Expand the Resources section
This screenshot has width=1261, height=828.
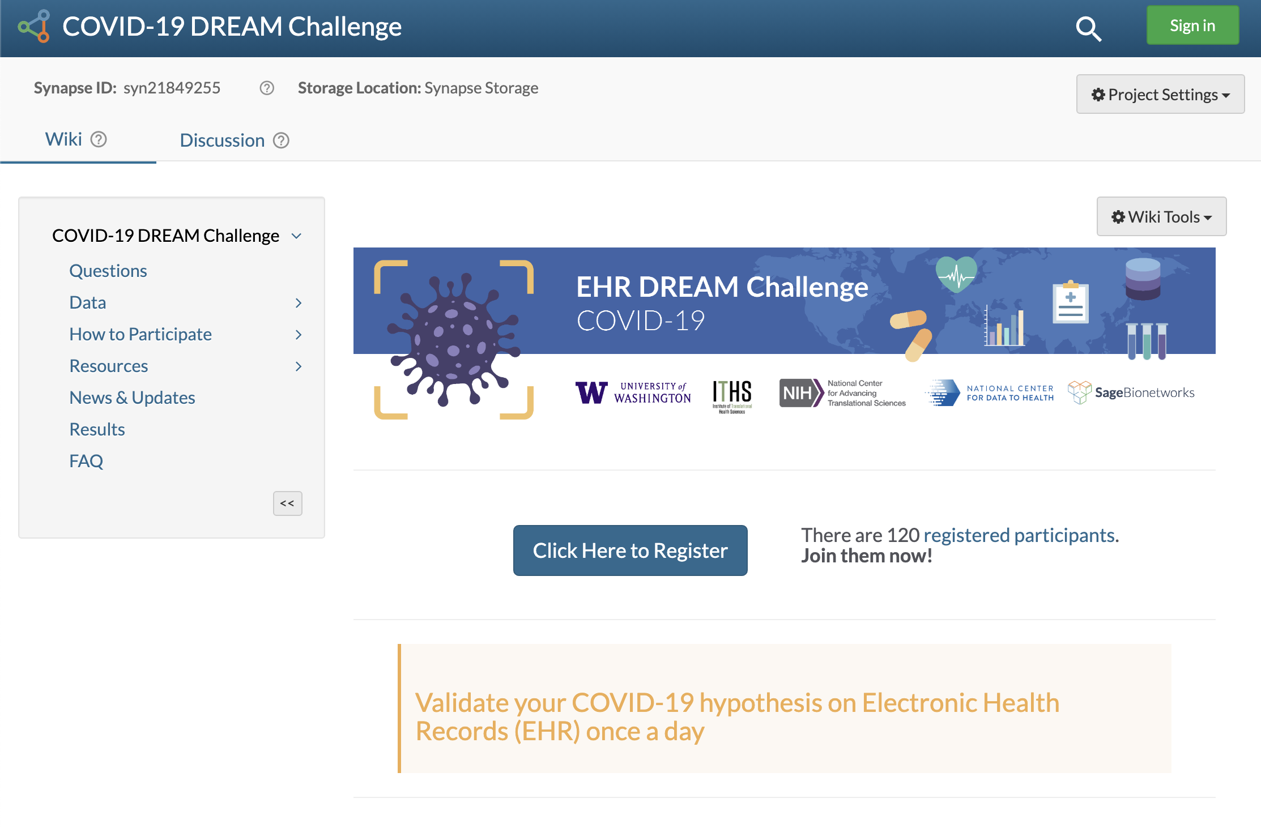click(x=300, y=365)
